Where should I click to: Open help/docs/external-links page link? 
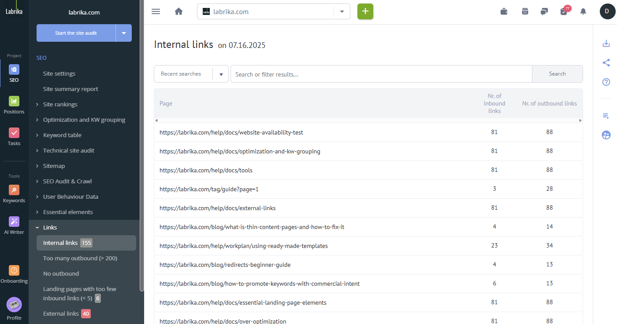218,208
